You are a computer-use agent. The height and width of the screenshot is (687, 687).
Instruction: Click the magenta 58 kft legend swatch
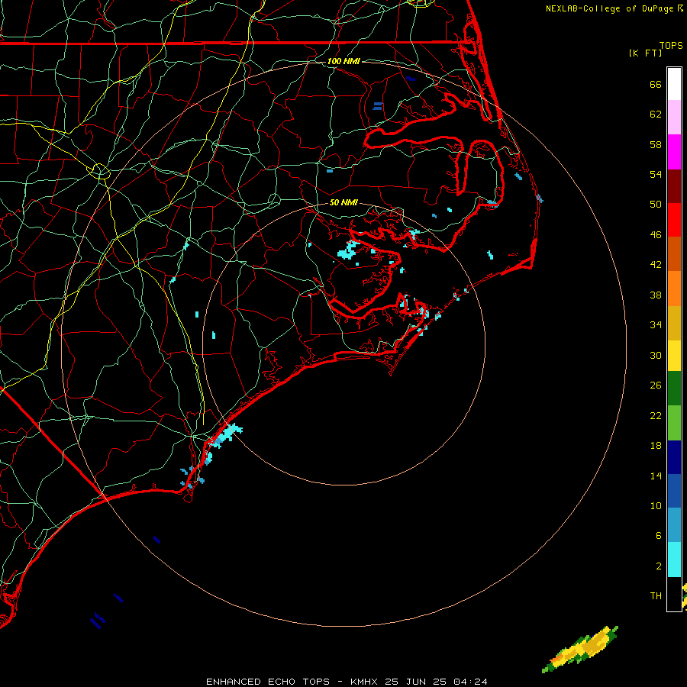(674, 152)
